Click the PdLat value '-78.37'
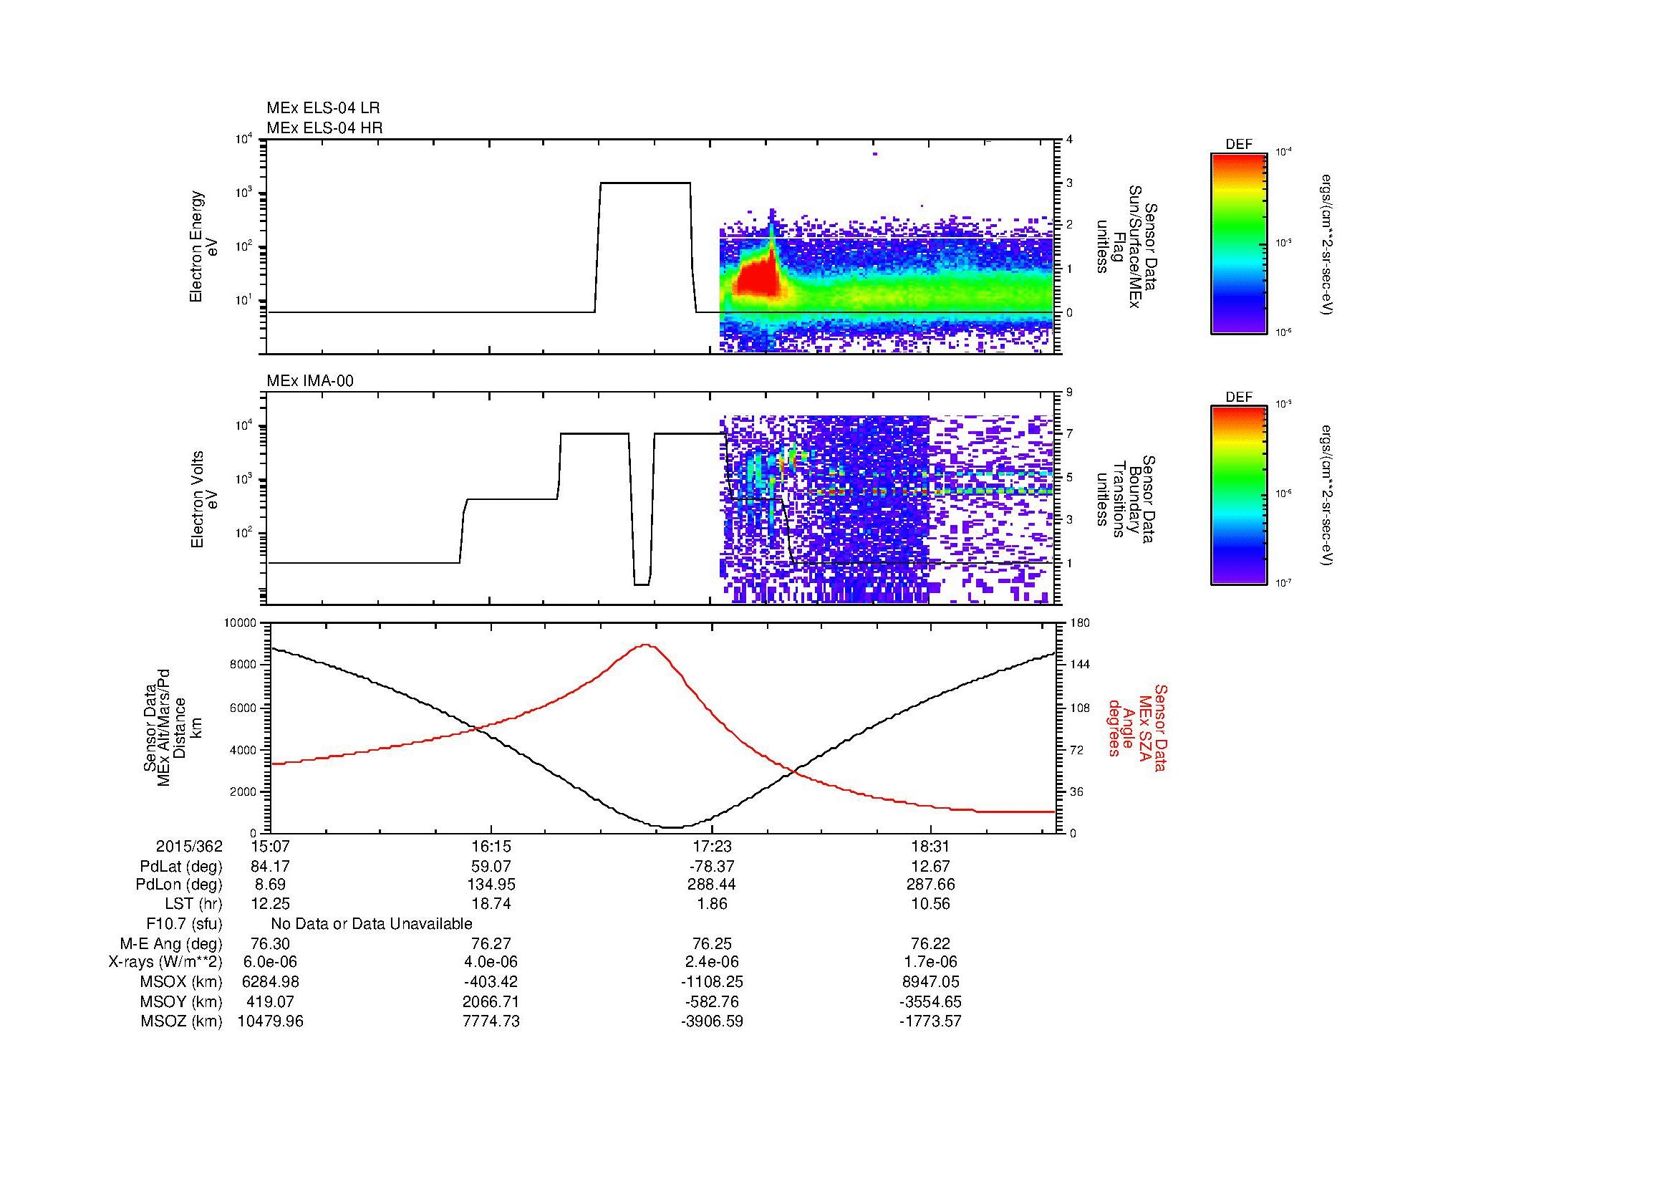The height and width of the screenshot is (1184, 1675). (x=711, y=867)
